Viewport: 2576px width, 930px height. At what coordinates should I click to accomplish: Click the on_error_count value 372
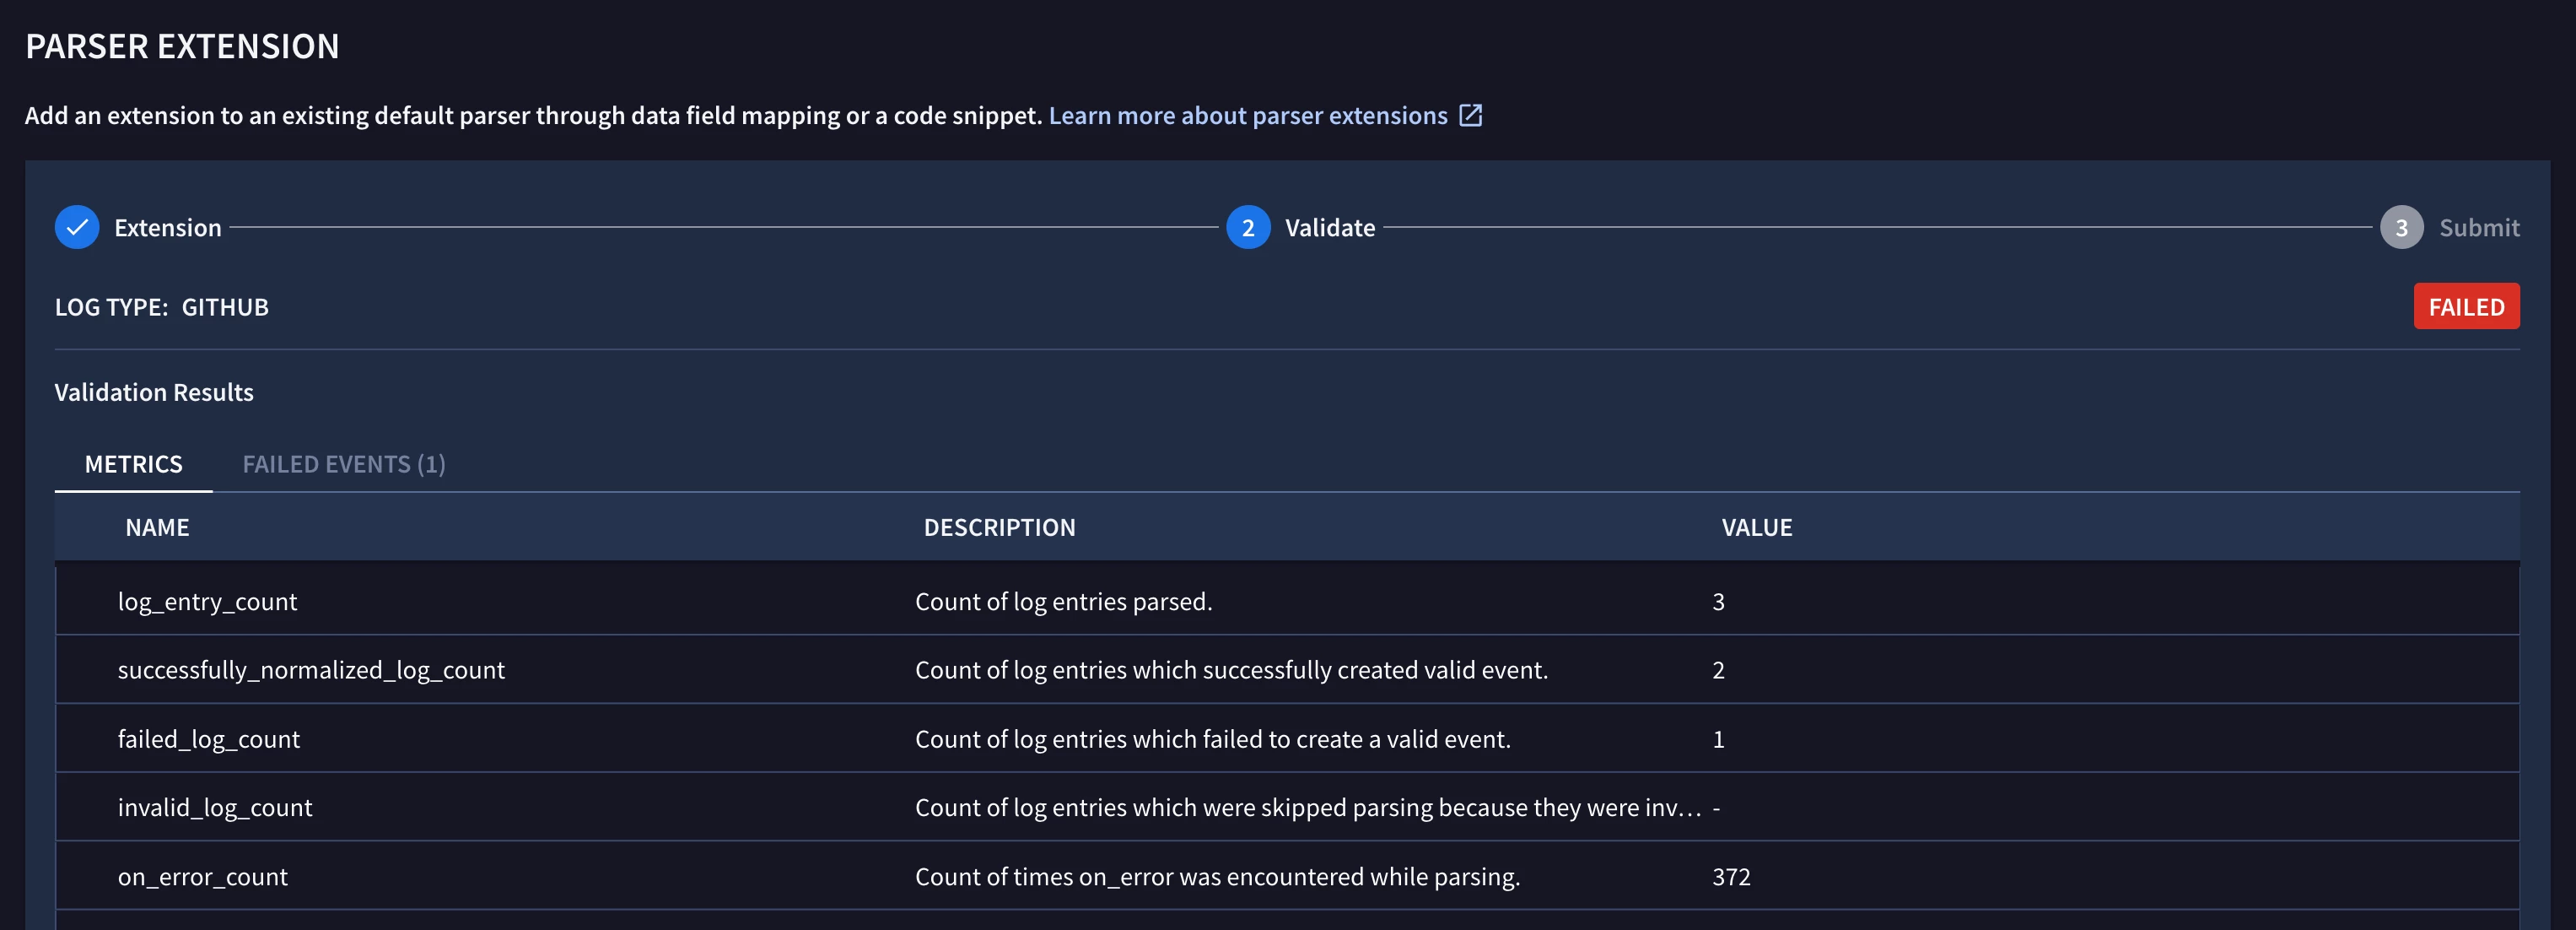click(1731, 876)
